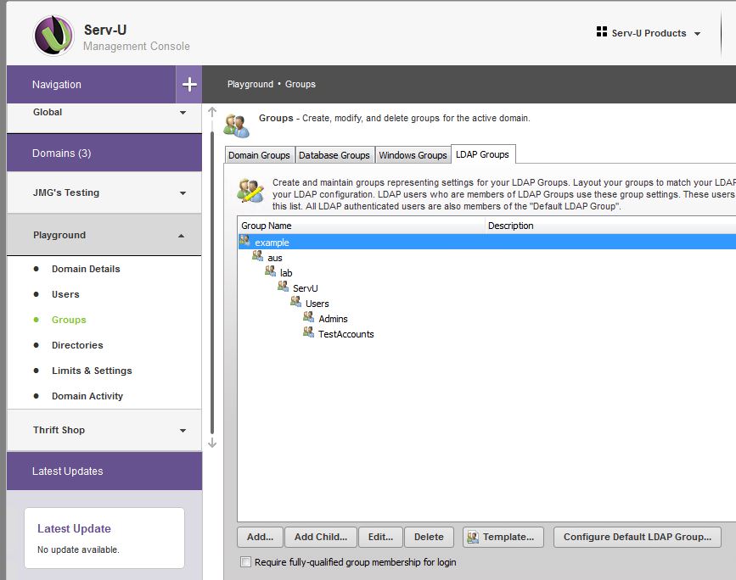736x580 pixels.
Task: Click the group icon beside Users row
Action: [295, 302]
